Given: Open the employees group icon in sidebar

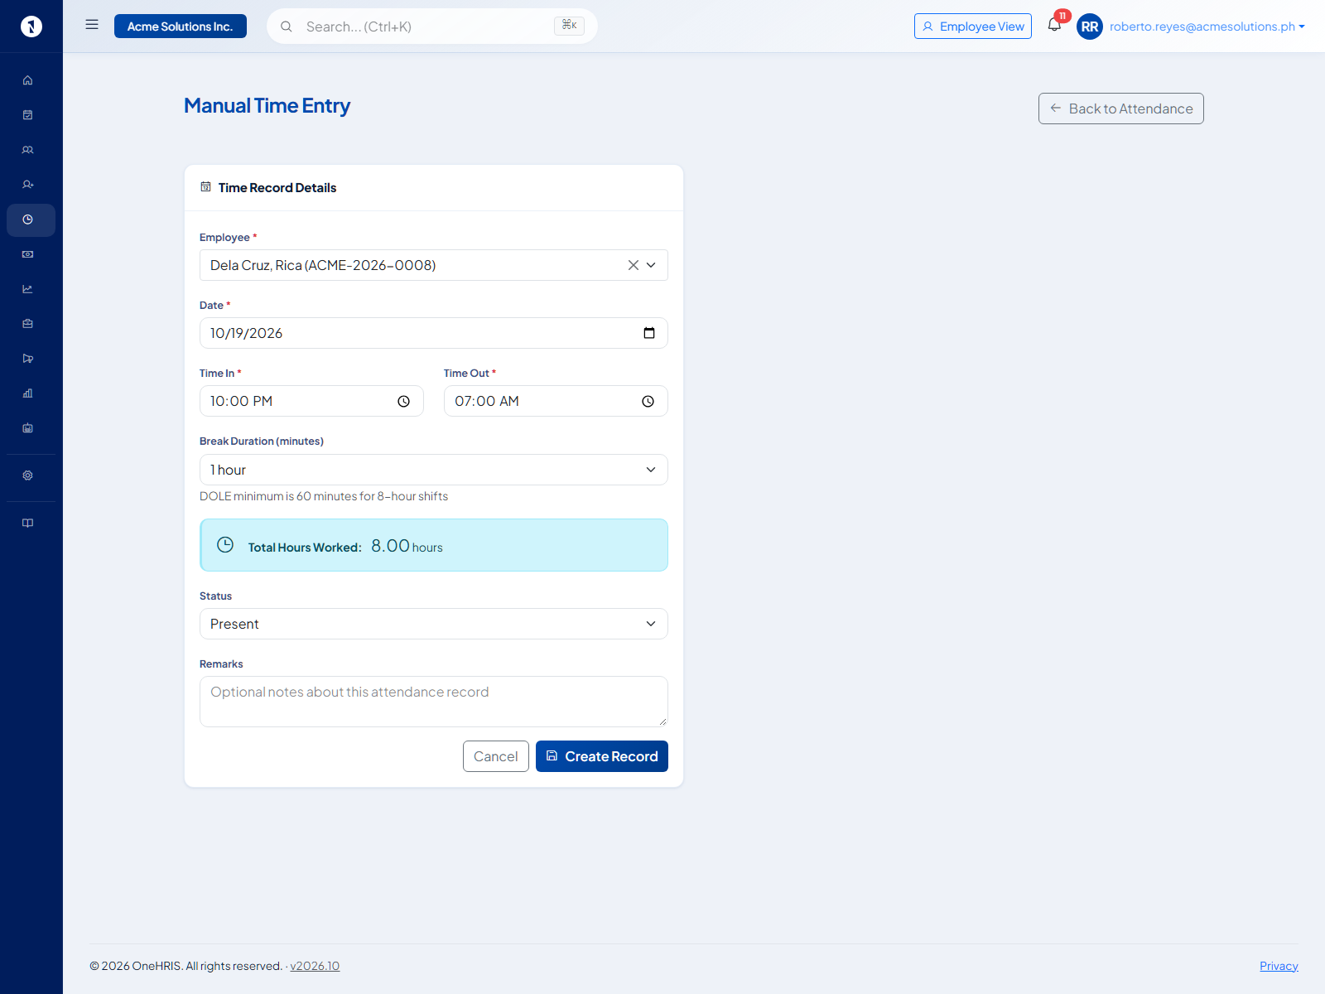Looking at the screenshot, I should (x=27, y=150).
